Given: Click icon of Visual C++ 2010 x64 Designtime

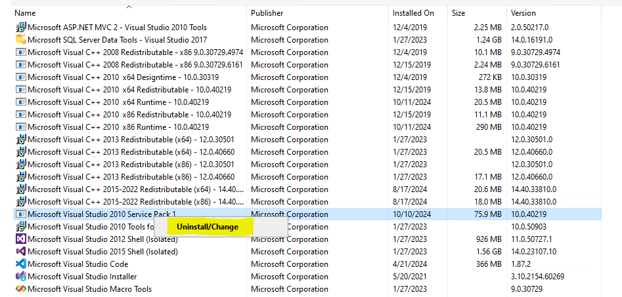Looking at the screenshot, I should pos(20,77).
